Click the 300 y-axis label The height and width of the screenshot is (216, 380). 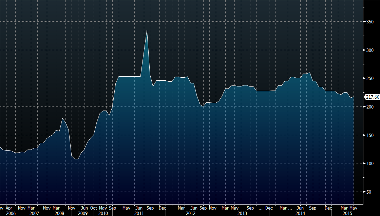tap(369, 50)
